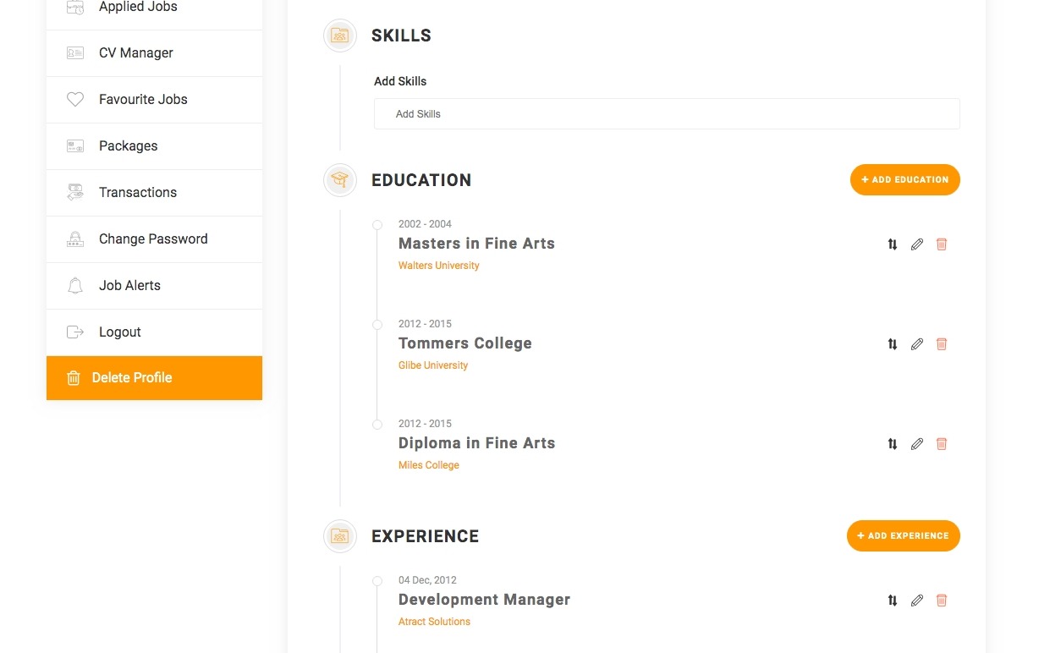Screen dimensions: 1039x653
Task: Click the Experience section round icon
Action: tap(339, 536)
